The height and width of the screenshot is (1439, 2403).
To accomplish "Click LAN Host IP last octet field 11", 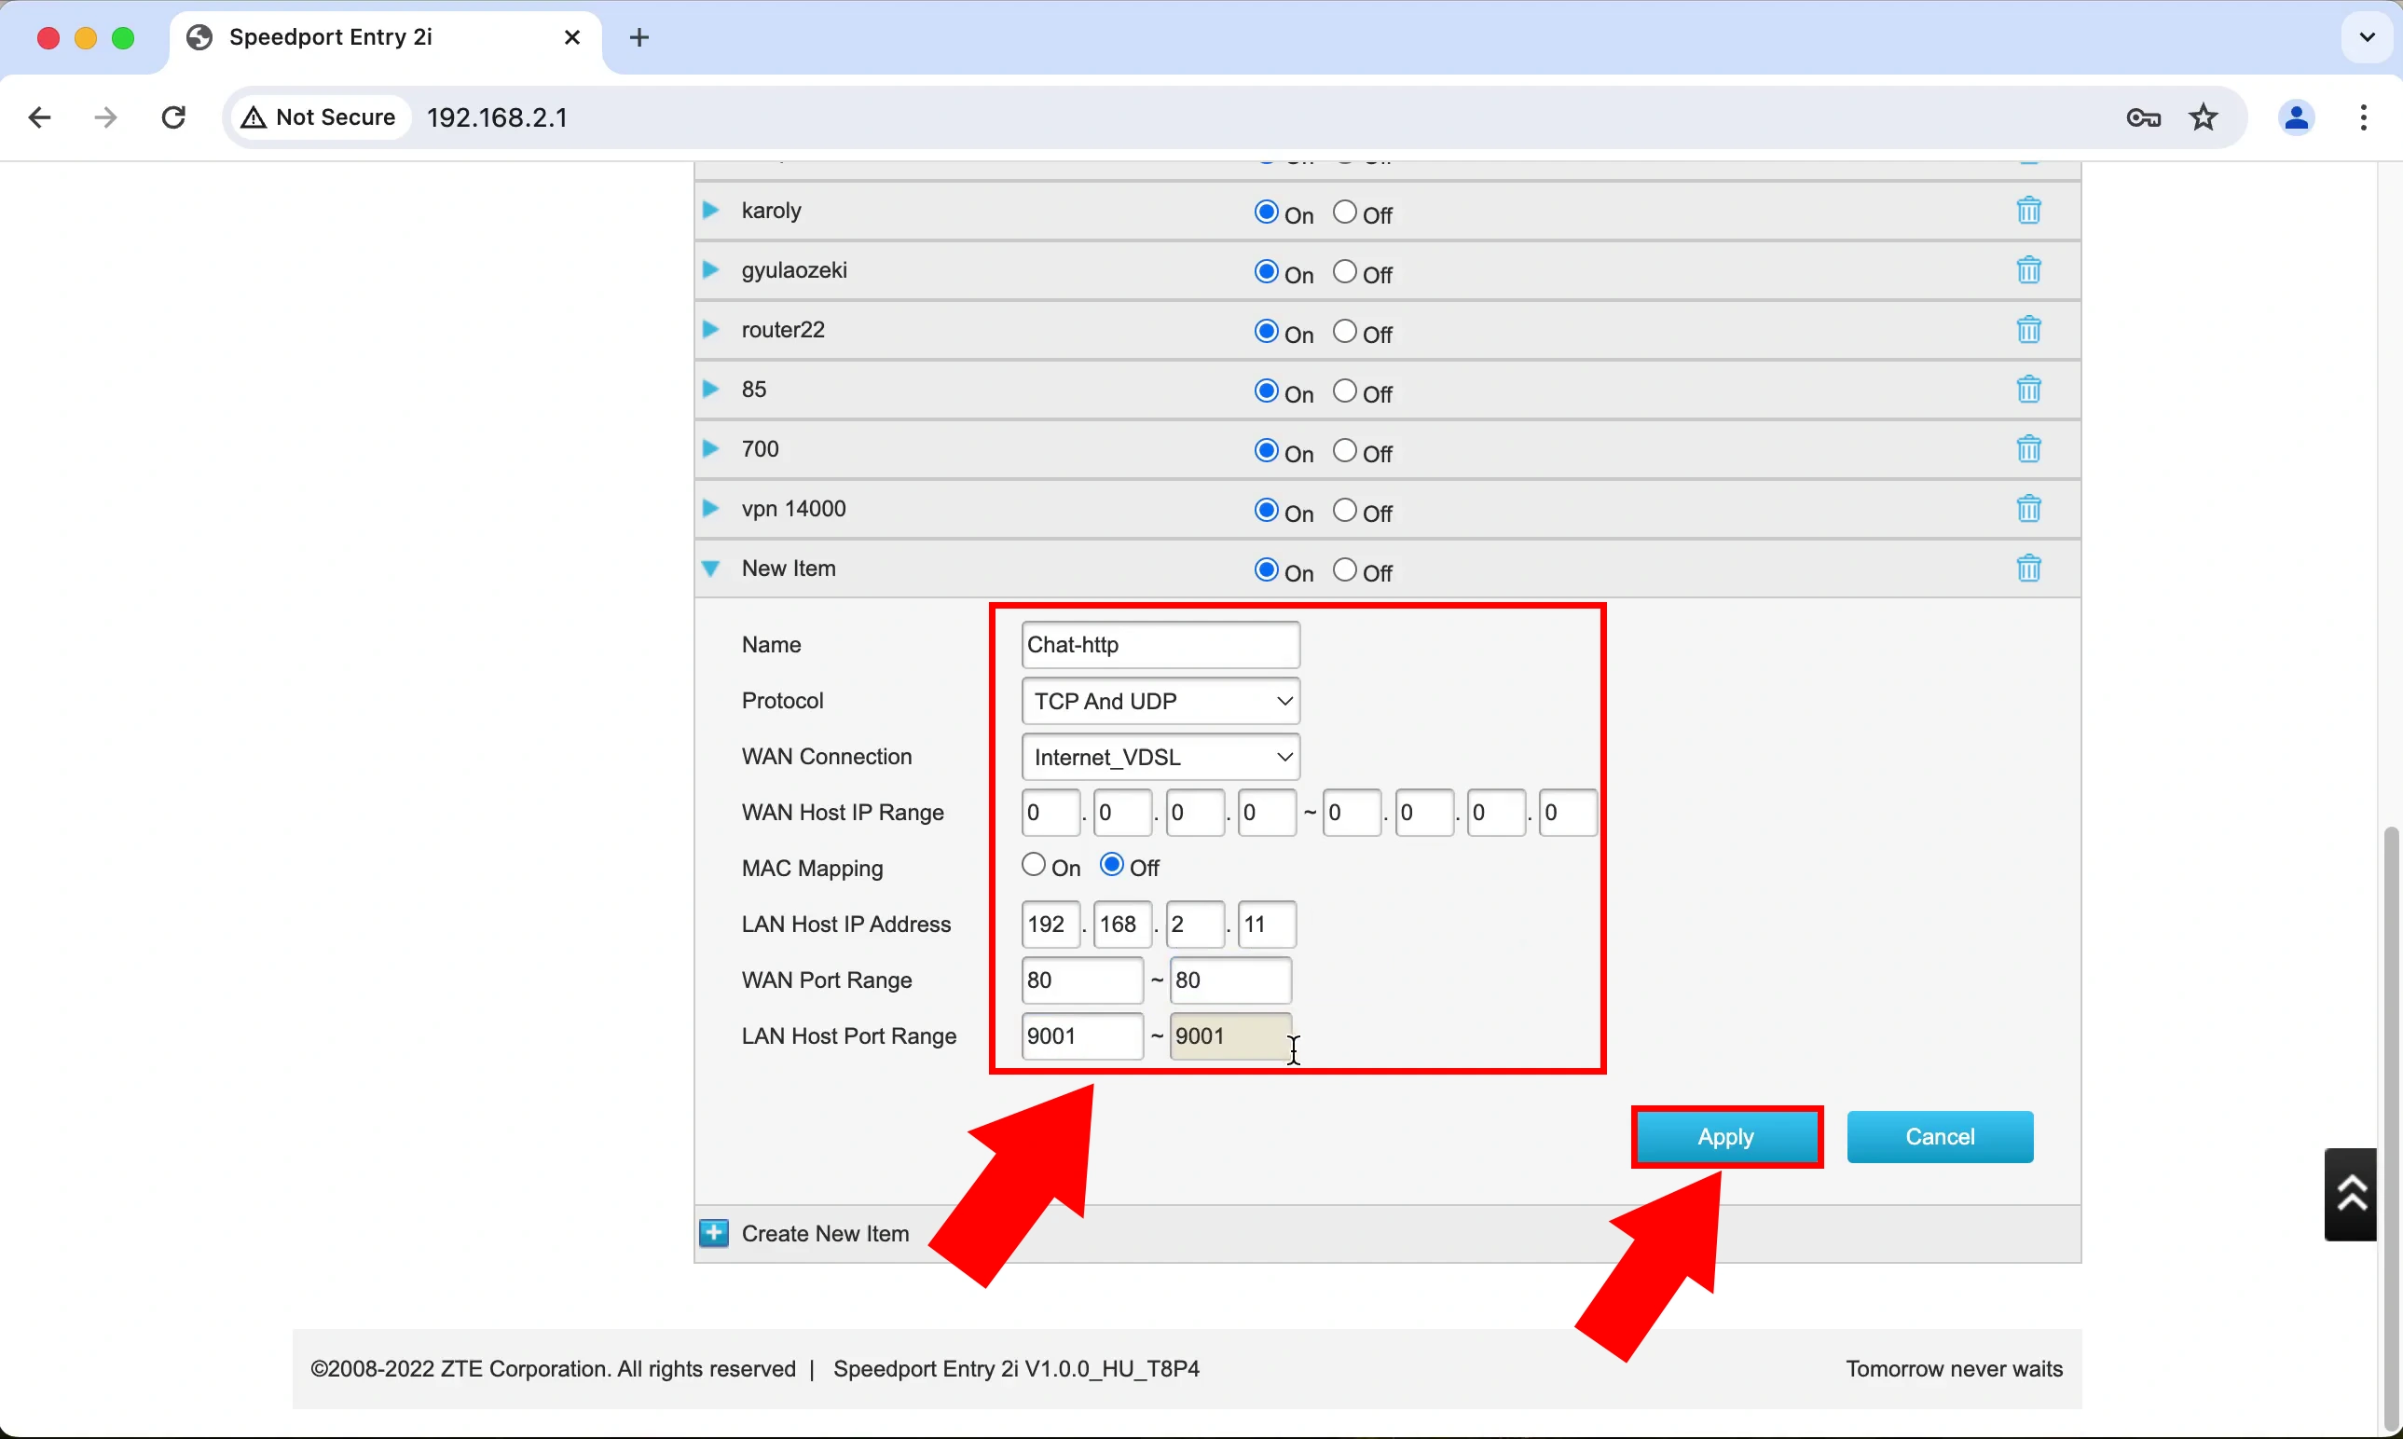I will pyautogui.click(x=1268, y=925).
